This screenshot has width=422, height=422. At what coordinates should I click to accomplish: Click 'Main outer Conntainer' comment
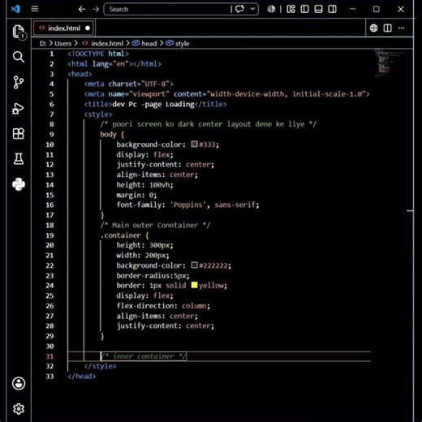155,226
